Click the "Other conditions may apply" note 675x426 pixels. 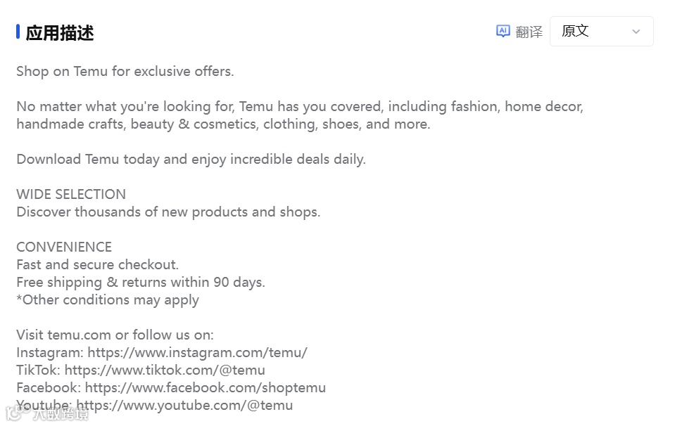[x=108, y=299]
